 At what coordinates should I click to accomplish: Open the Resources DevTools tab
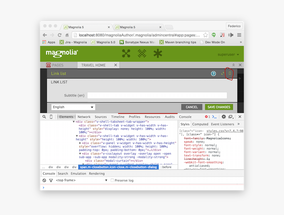coord(152,117)
